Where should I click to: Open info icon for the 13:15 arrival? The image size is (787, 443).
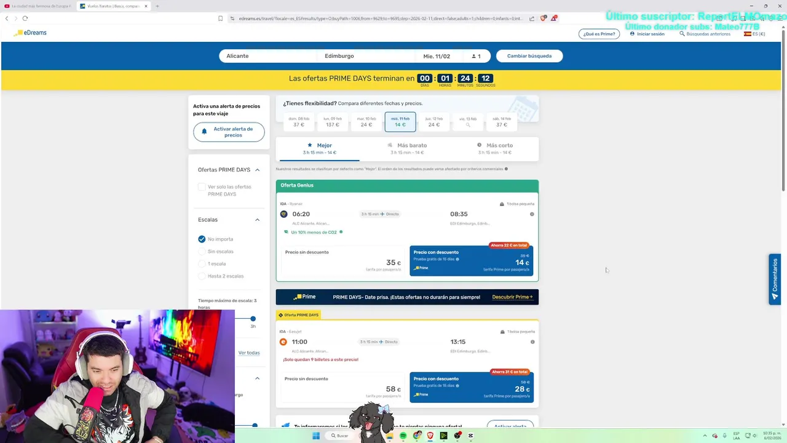click(x=532, y=342)
